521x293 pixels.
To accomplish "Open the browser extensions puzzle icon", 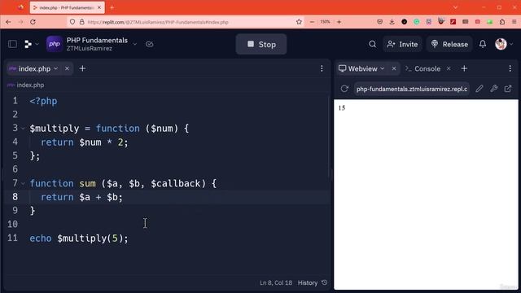I will 502,22.
